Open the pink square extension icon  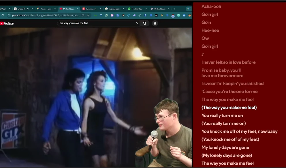click(x=112, y=15)
